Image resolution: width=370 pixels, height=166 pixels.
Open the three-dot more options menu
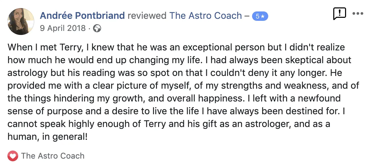point(358,14)
